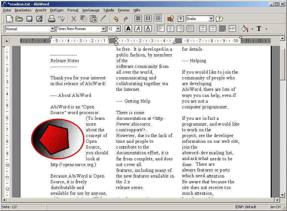Screen dimensions: 287x211
Task: Open the Format menu
Action: pyautogui.click(x=73, y=10)
